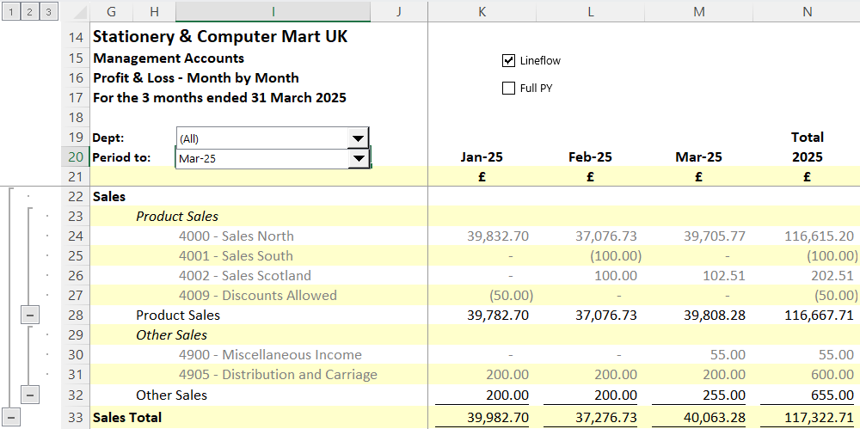
Task: Collapse the Other Sales group at row 32
Action: click(x=29, y=395)
